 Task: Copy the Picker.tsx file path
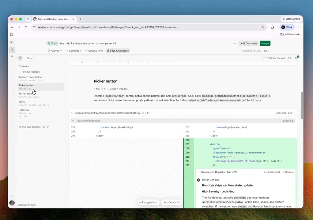click(143, 113)
